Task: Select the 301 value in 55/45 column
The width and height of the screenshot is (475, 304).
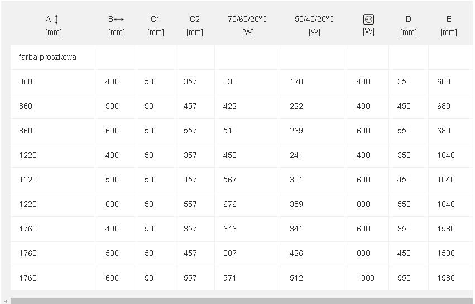Action: (x=296, y=180)
